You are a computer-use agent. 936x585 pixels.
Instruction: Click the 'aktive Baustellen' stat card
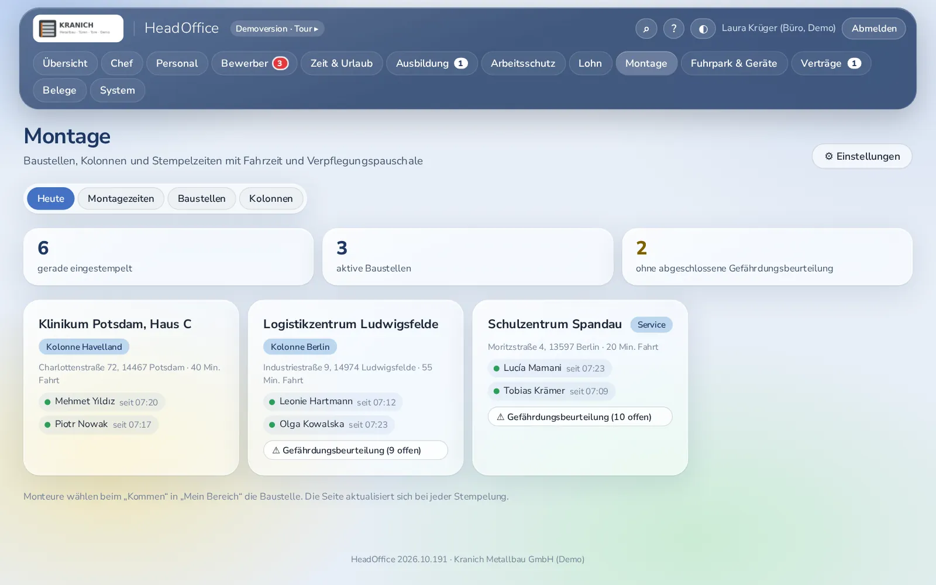click(468, 257)
